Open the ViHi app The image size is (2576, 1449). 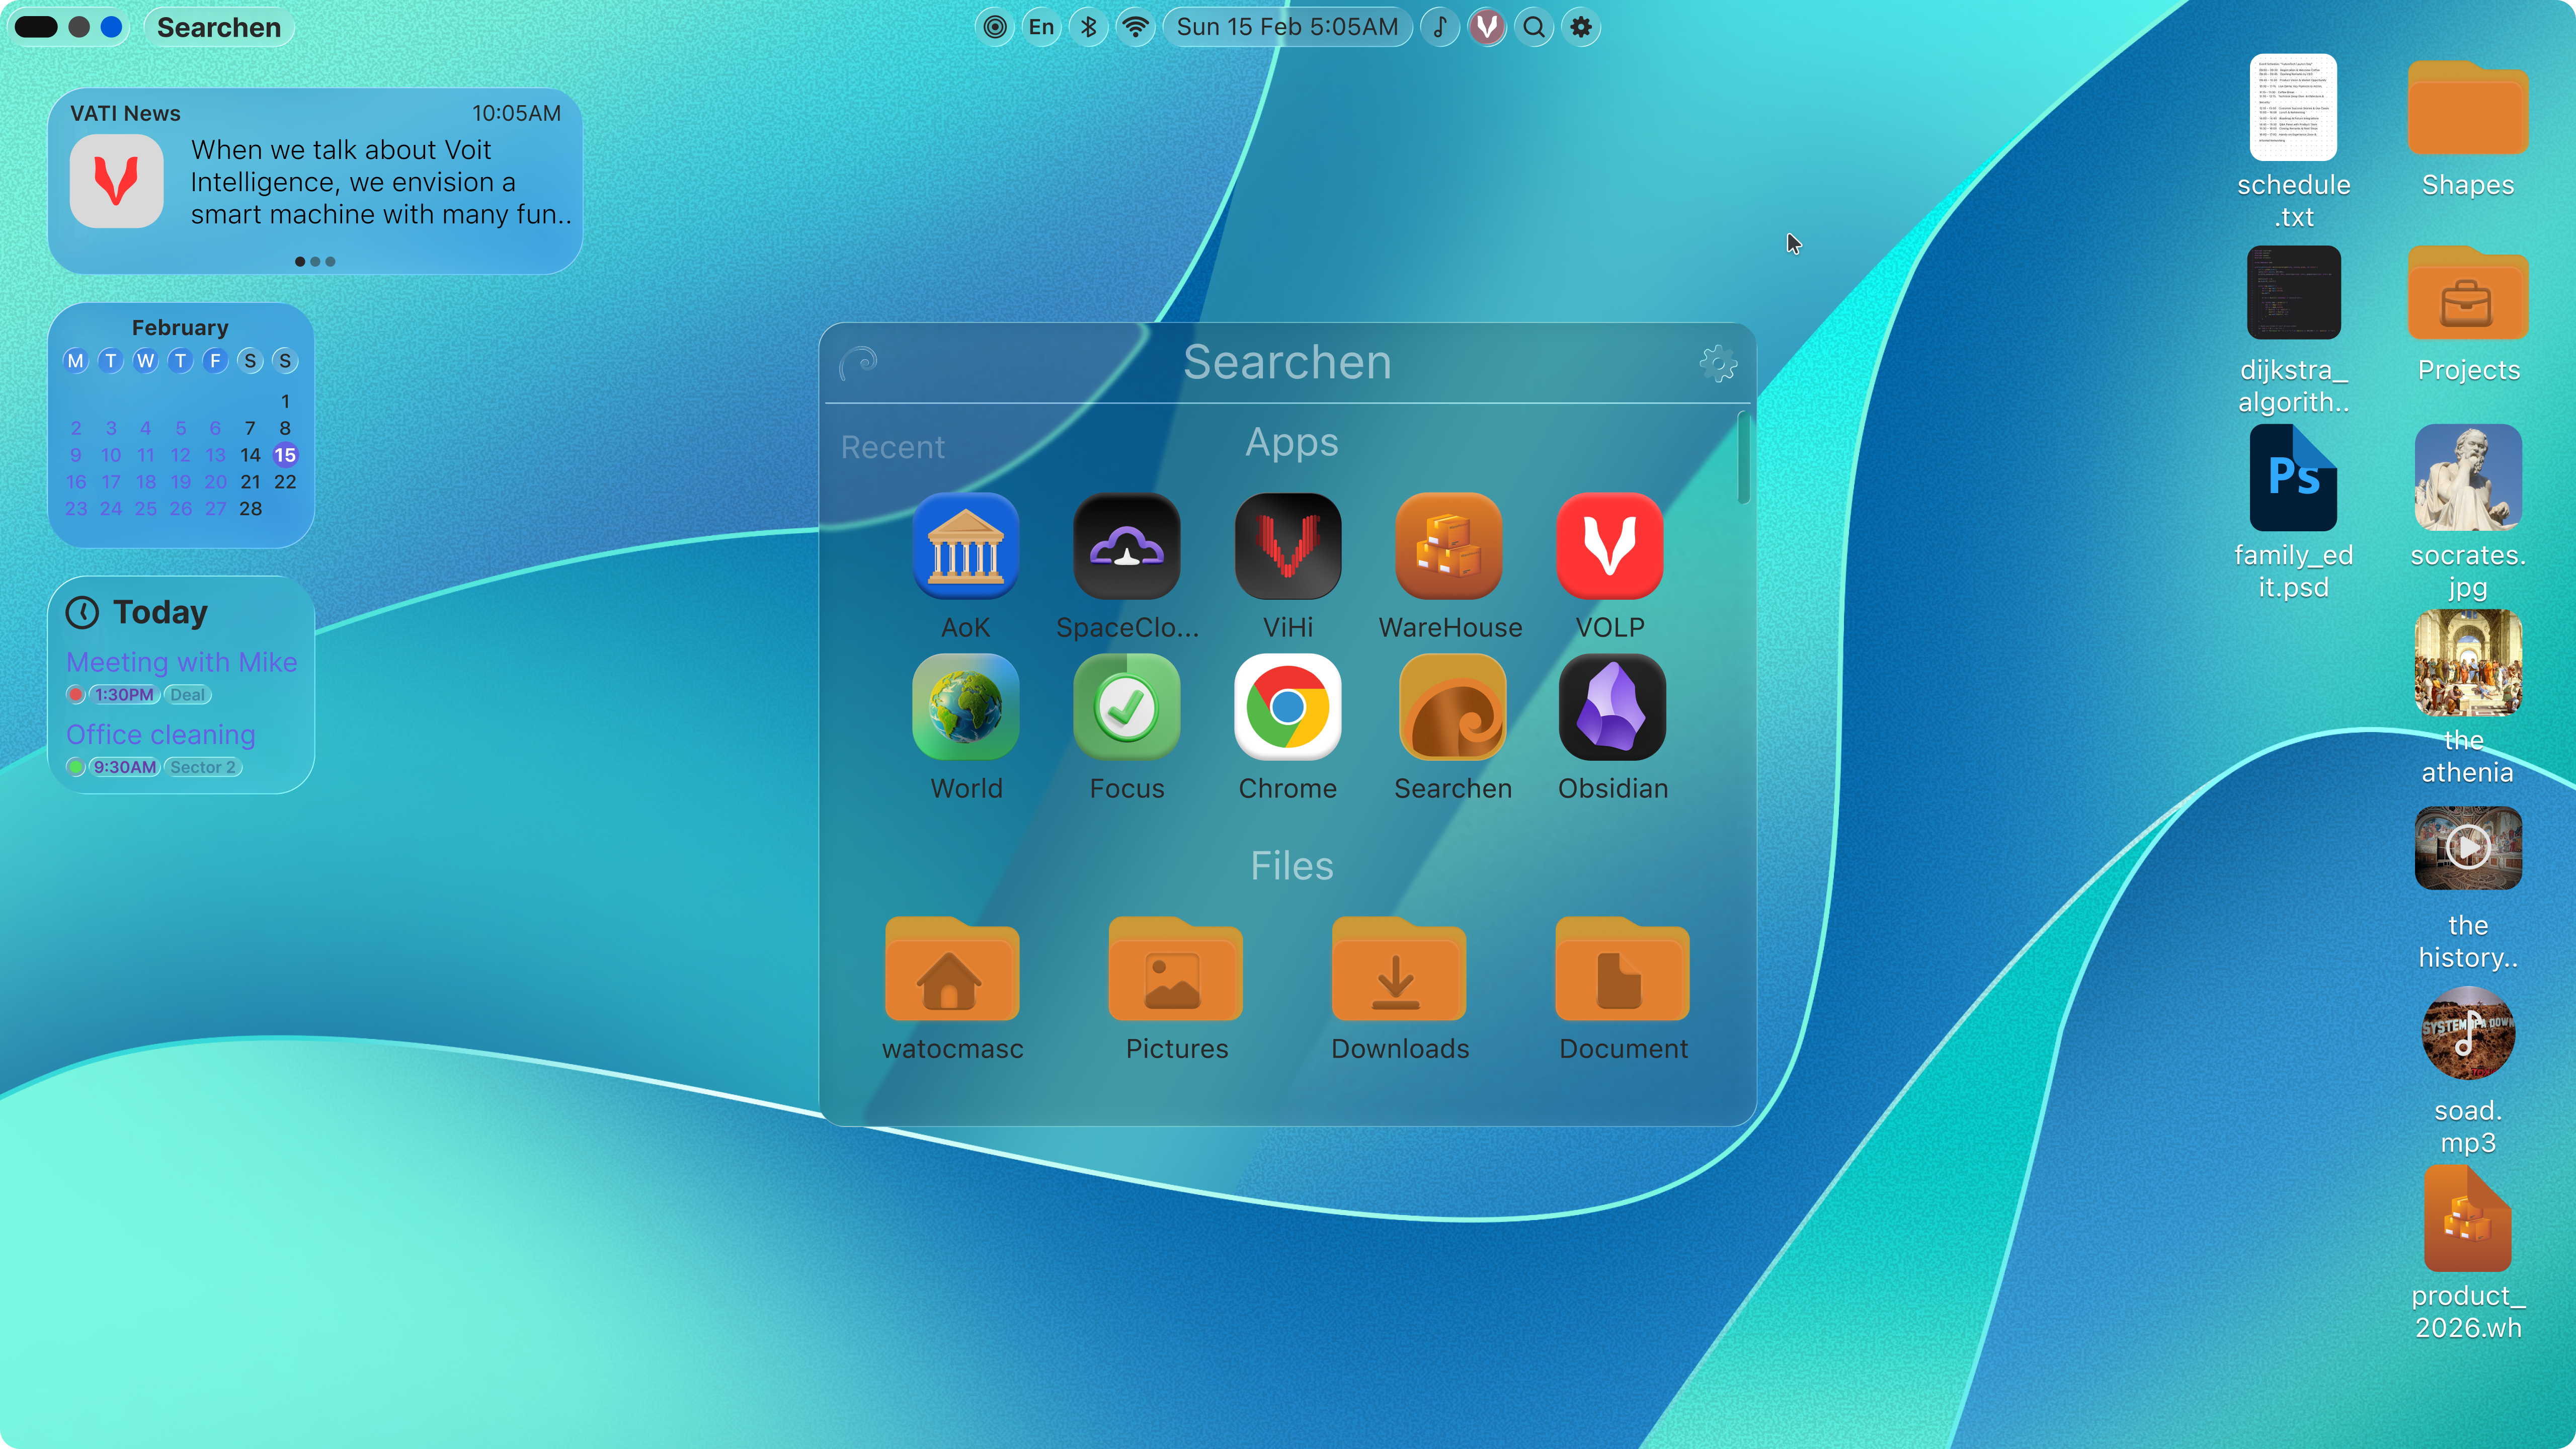pyautogui.click(x=1287, y=546)
